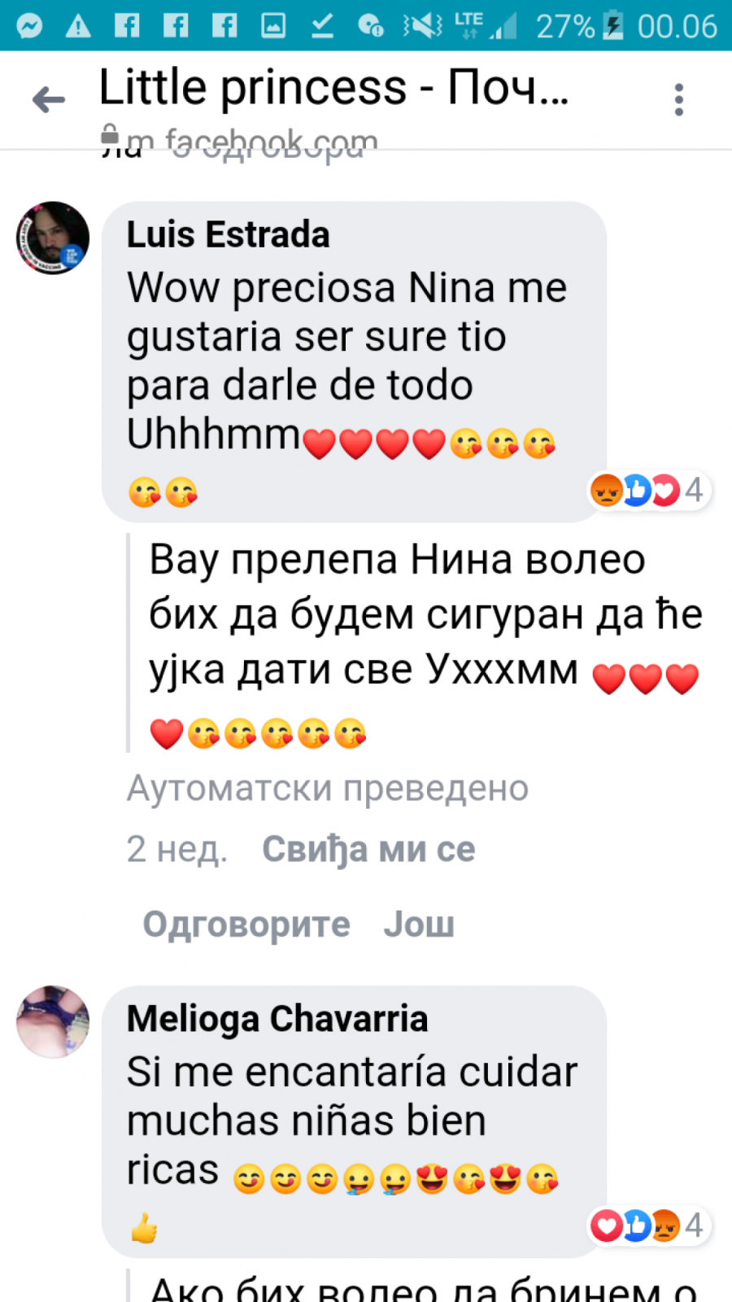This screenshot has height=1302, width=732.
Task: Click Melioga Chavarria's name link
Action: (x=277, y=1019)
